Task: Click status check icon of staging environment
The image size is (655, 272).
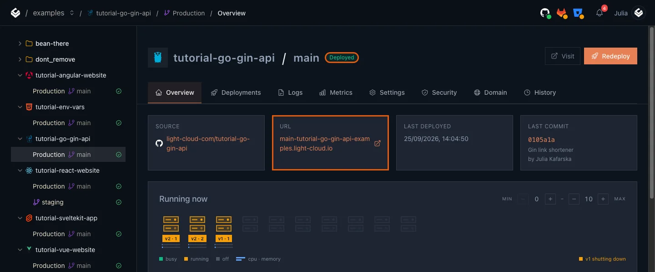Action: pos(119,202)
